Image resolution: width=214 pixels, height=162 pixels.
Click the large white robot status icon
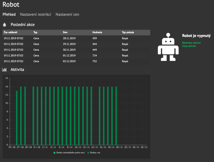tap(168, 47)
